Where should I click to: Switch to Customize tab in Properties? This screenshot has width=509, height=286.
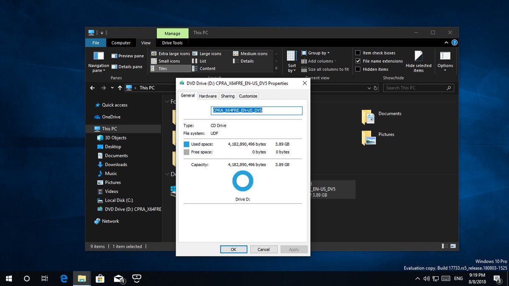pyautogui.click(x=248, y=96)
